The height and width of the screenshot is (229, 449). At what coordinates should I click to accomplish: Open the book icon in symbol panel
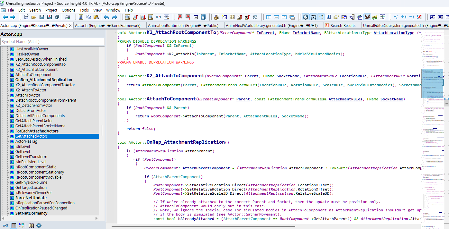(x=31, y=225)
